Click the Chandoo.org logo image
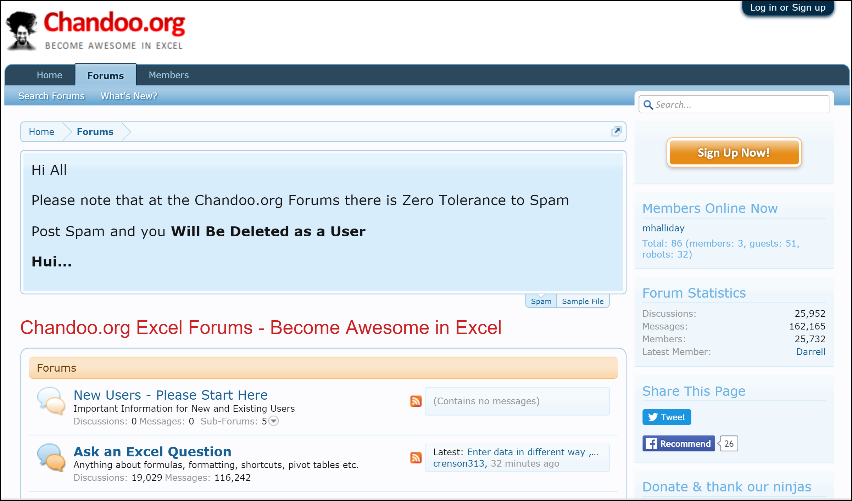The width and height of the screenshot is (852, 501). [x=95, y=30]
